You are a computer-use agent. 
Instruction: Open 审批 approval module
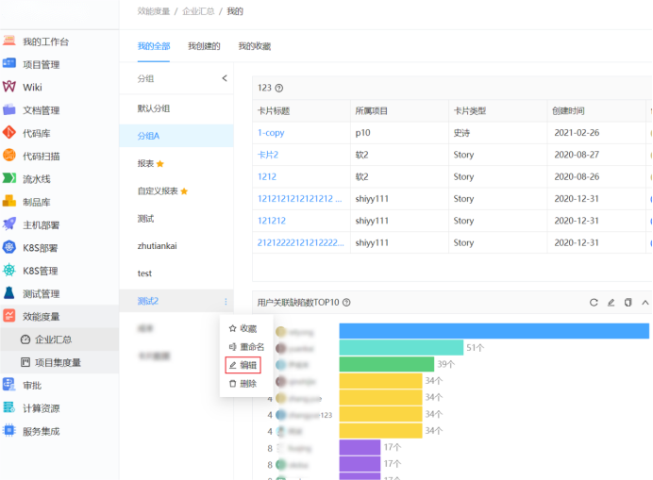32,386
